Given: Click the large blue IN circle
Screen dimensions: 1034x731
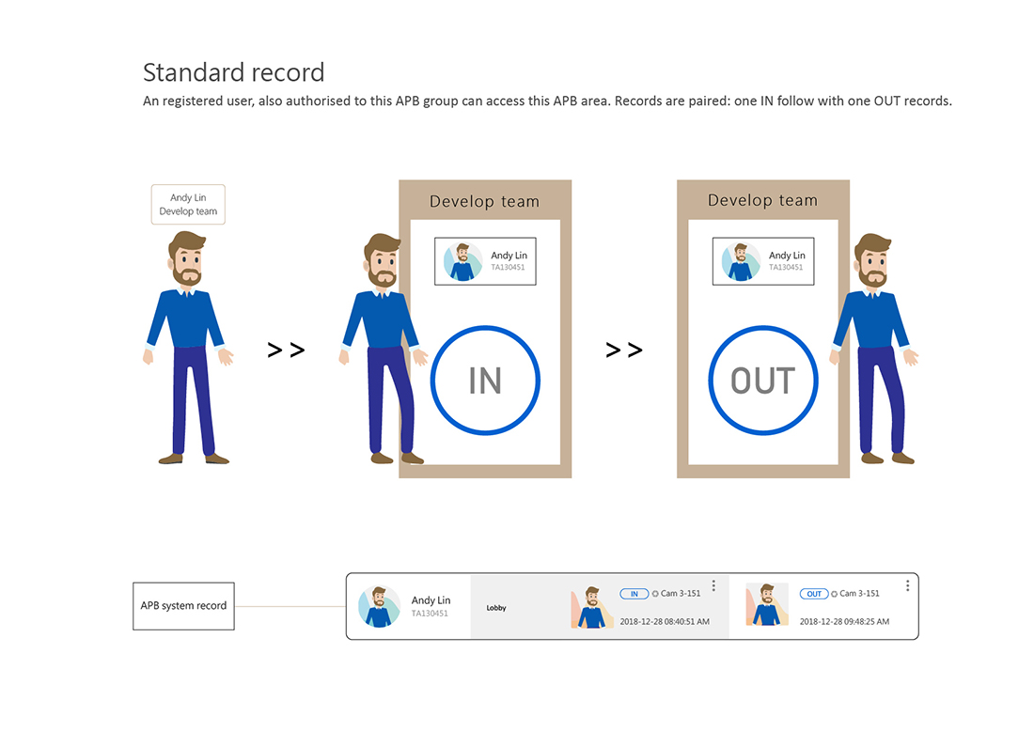Looking at the screenshot, I should (485, 381).
